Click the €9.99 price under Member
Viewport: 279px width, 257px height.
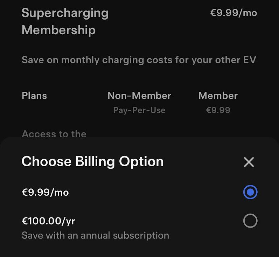tap(218, 111)
